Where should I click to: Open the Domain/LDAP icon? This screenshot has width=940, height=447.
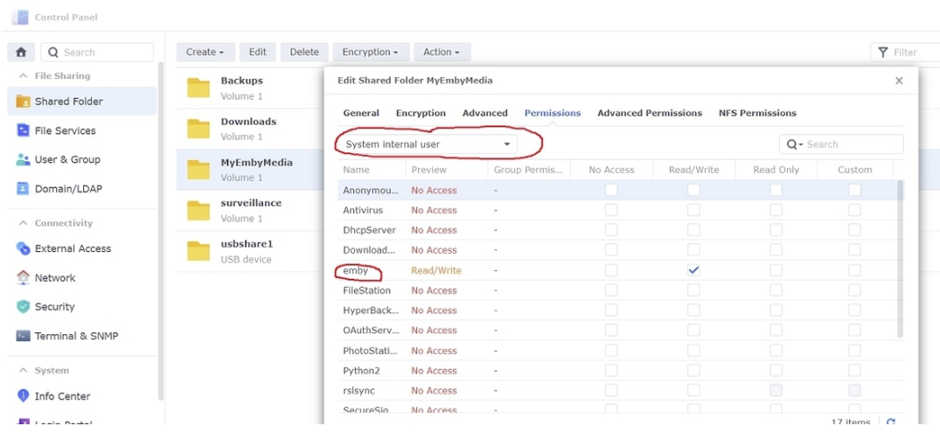pos(24,189)
